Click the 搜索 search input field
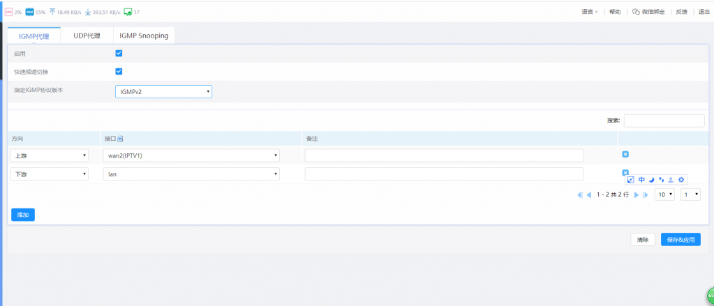The width and height of the screenshot is (714, 306). coord(664,121)
